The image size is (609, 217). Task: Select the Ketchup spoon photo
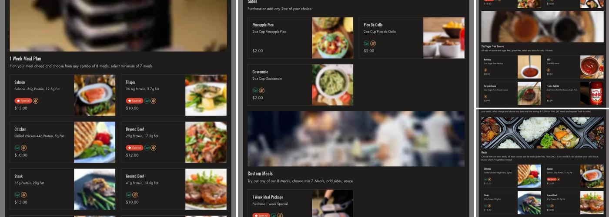pos(529,67)
